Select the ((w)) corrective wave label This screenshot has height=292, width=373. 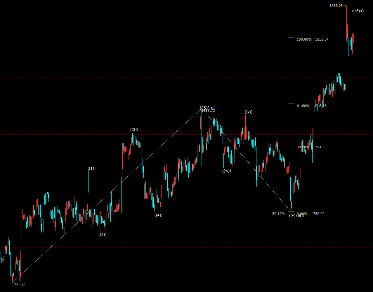(x=226, y=171)
